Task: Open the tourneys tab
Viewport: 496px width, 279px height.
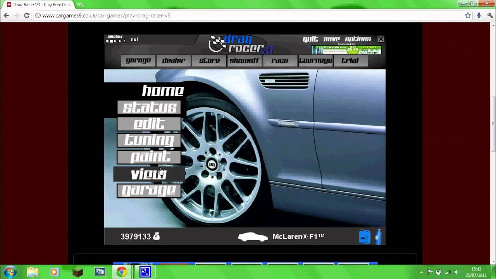Action: pyautogui.click(x=315, y=60)
